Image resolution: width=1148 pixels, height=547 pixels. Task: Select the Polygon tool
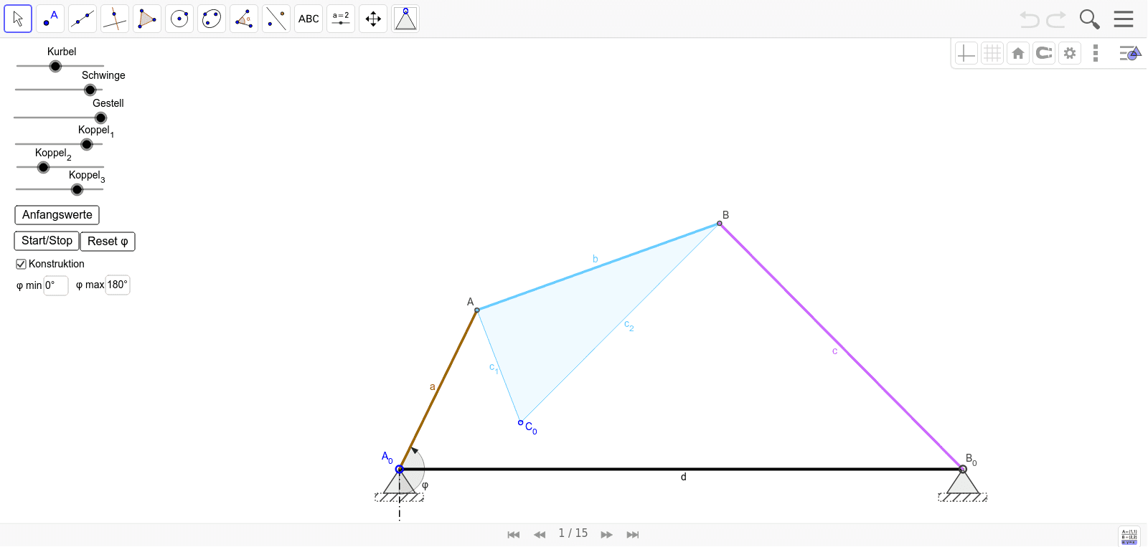[x=147, y=19]
